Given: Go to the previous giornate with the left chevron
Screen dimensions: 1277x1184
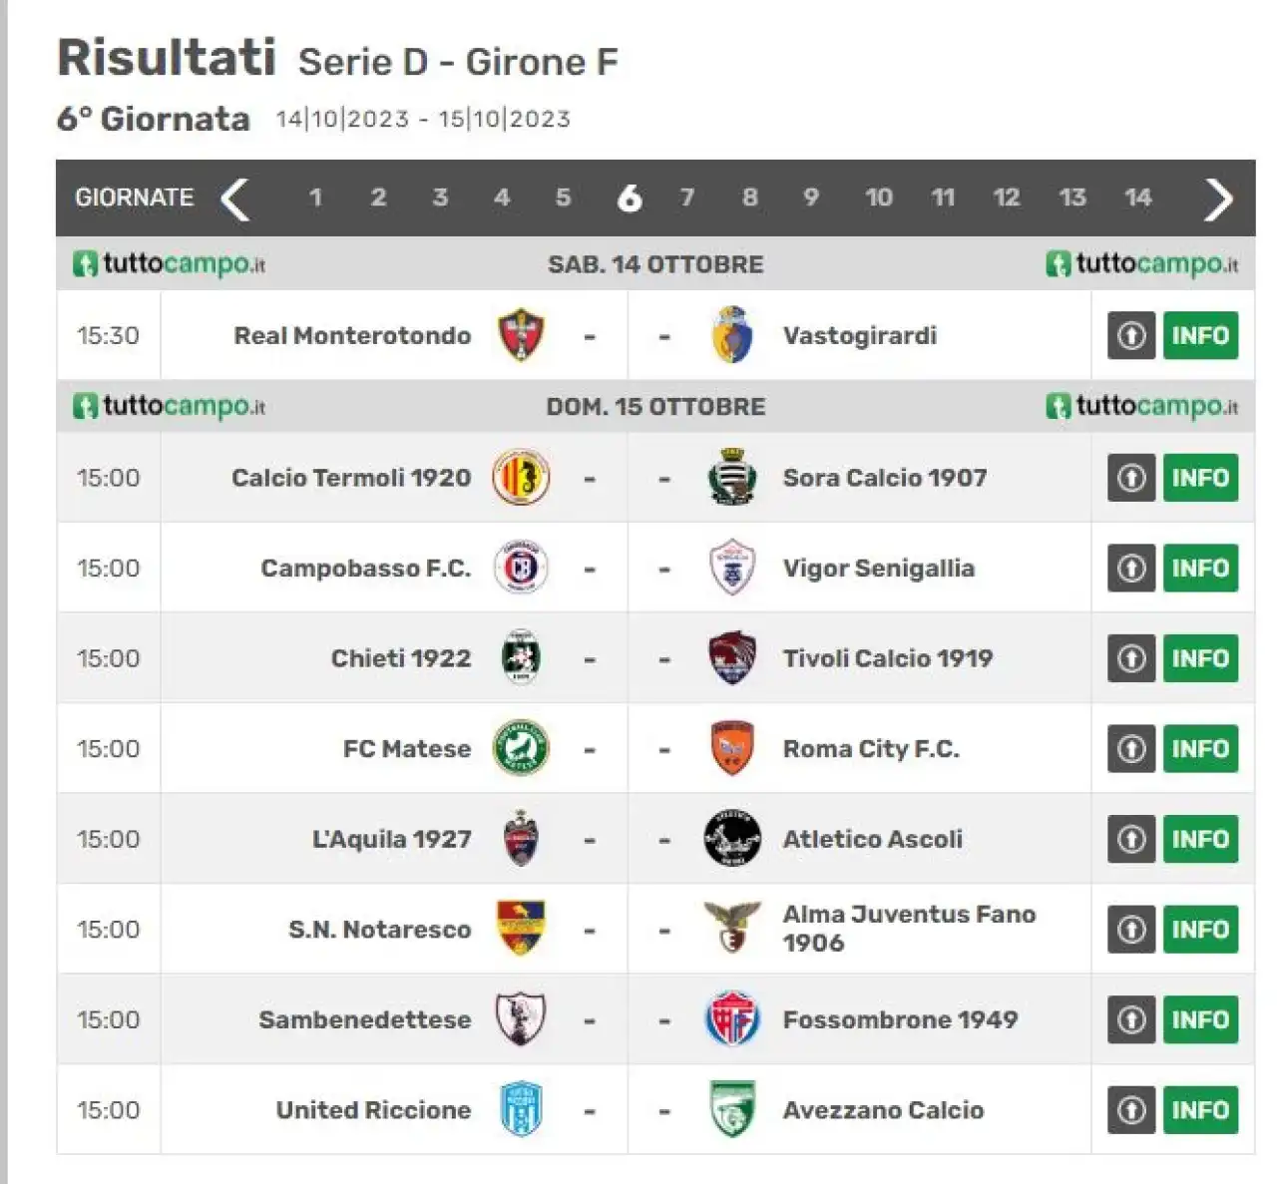Looking at the screenshot, I should [x=235, y=198].
